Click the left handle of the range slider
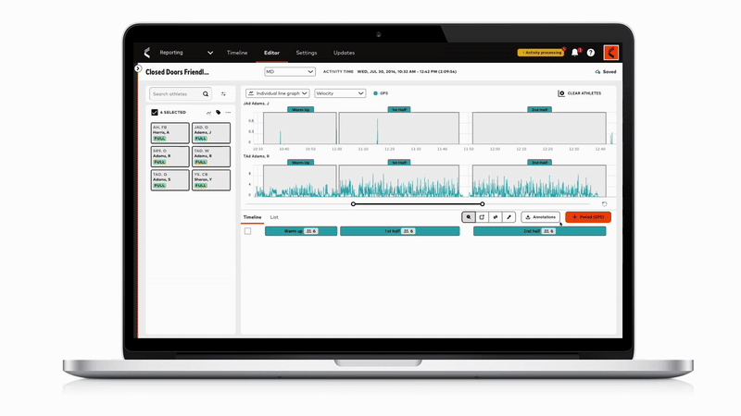 [x=354, y=203]
